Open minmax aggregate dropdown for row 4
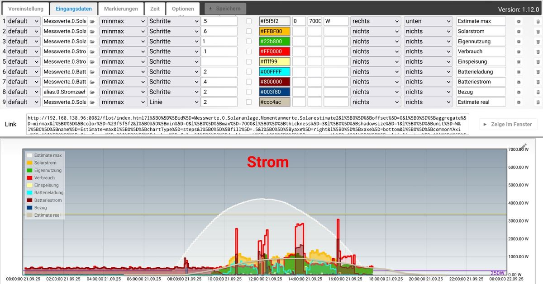Screen dimensions: 543x284 pos(122,51)
